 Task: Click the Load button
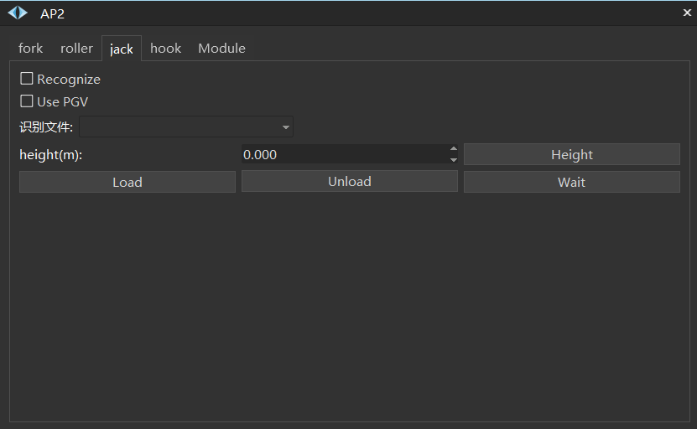[x=127, y=182]
